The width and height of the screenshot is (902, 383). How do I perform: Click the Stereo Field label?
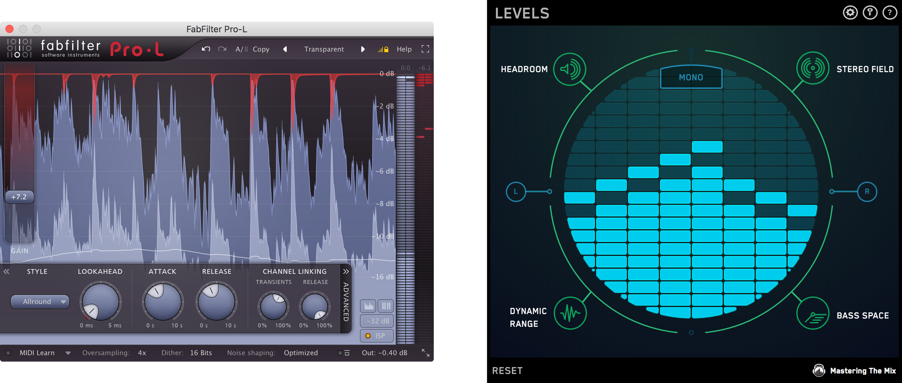tap(865, 69)
